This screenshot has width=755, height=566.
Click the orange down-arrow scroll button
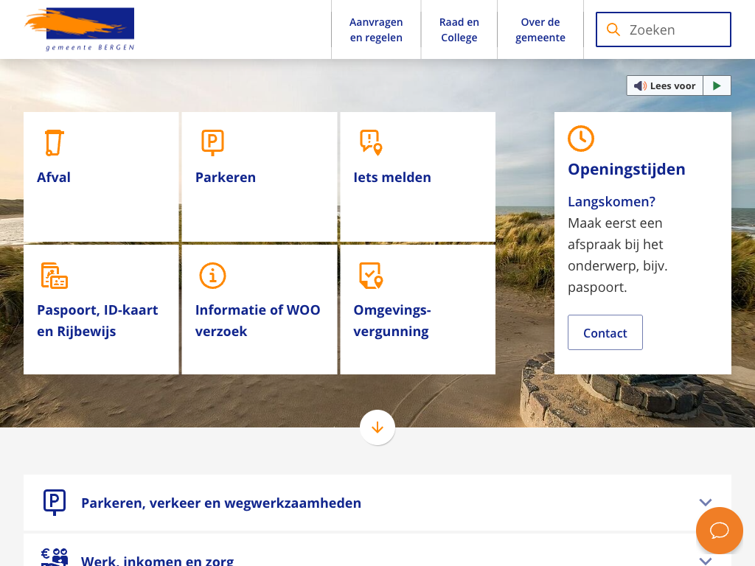pos(377,427)
